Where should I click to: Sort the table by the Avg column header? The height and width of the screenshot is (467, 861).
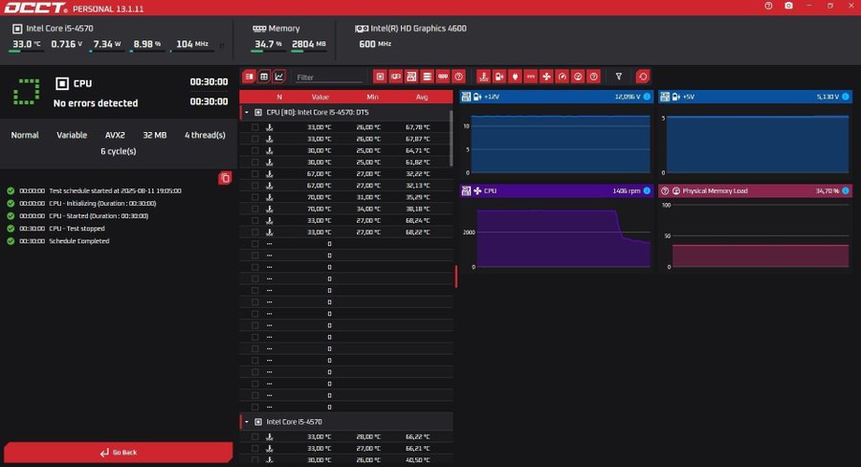(x=422, y=97)
